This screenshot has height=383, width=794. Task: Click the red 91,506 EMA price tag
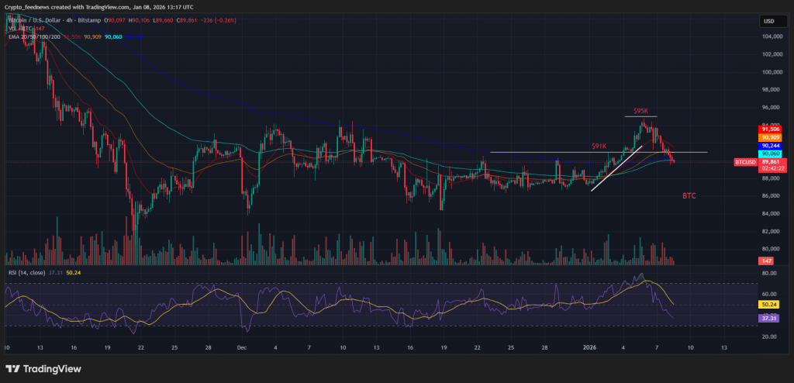coord(770,129)
